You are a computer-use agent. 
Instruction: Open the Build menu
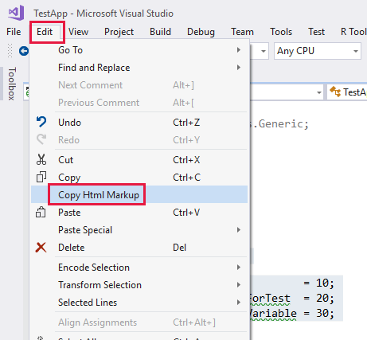pos(160,32)
